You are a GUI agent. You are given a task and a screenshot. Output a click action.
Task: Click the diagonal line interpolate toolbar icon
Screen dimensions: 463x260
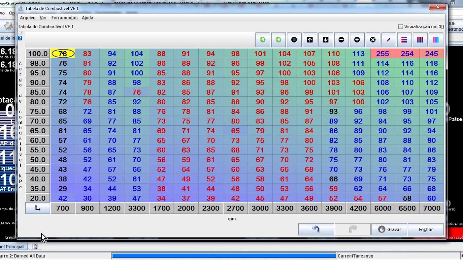(388, 40)
